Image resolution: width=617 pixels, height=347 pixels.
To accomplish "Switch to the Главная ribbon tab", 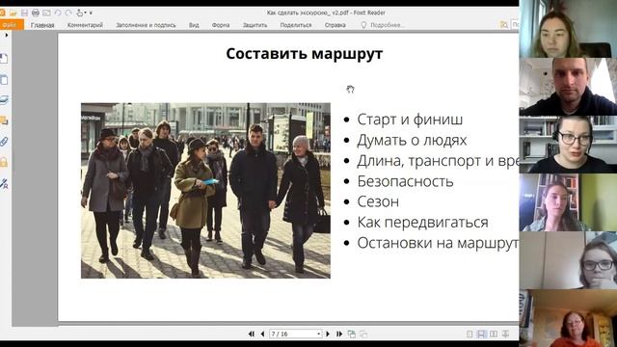I will [42, 25].
